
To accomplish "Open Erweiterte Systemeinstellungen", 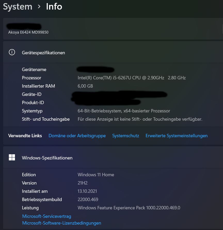I will point(177,136).
